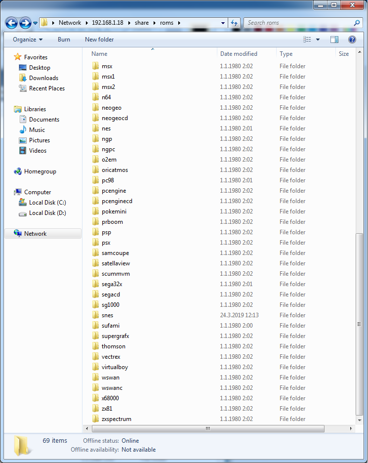This screenshot has height=463, width=368.
Task: Select the folder named pokemini
Action: click(114, 211)
